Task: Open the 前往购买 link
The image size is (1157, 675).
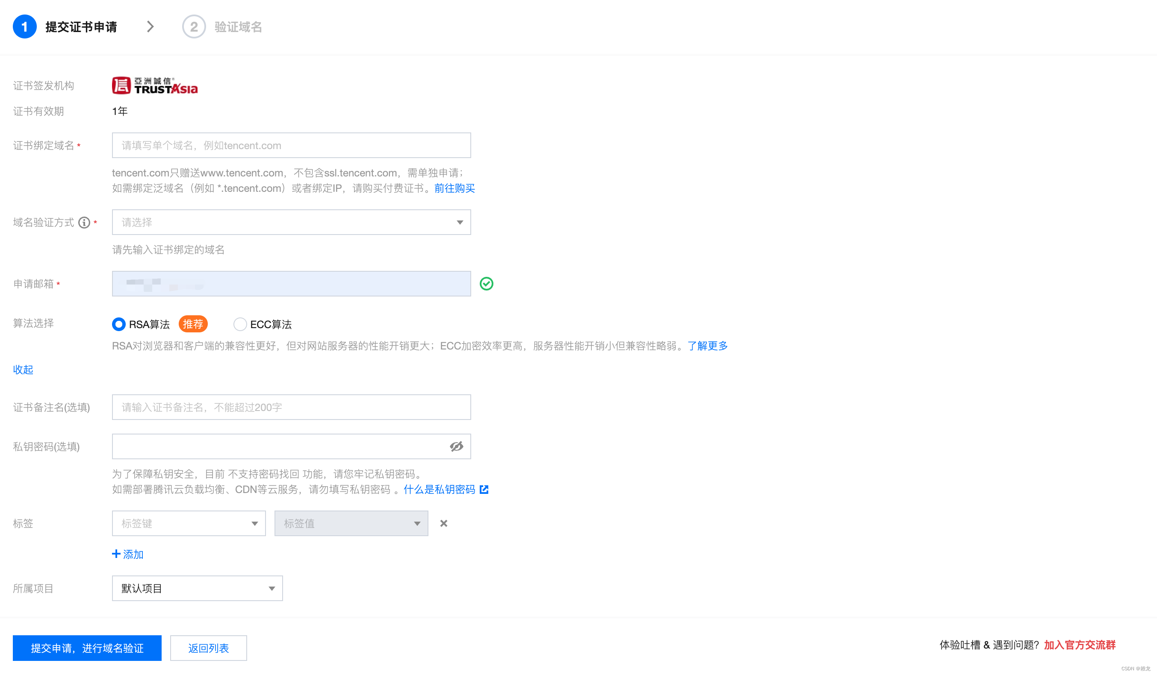Action: 454,188
